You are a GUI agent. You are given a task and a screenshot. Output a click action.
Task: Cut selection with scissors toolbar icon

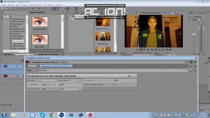(x=26, y=9)
